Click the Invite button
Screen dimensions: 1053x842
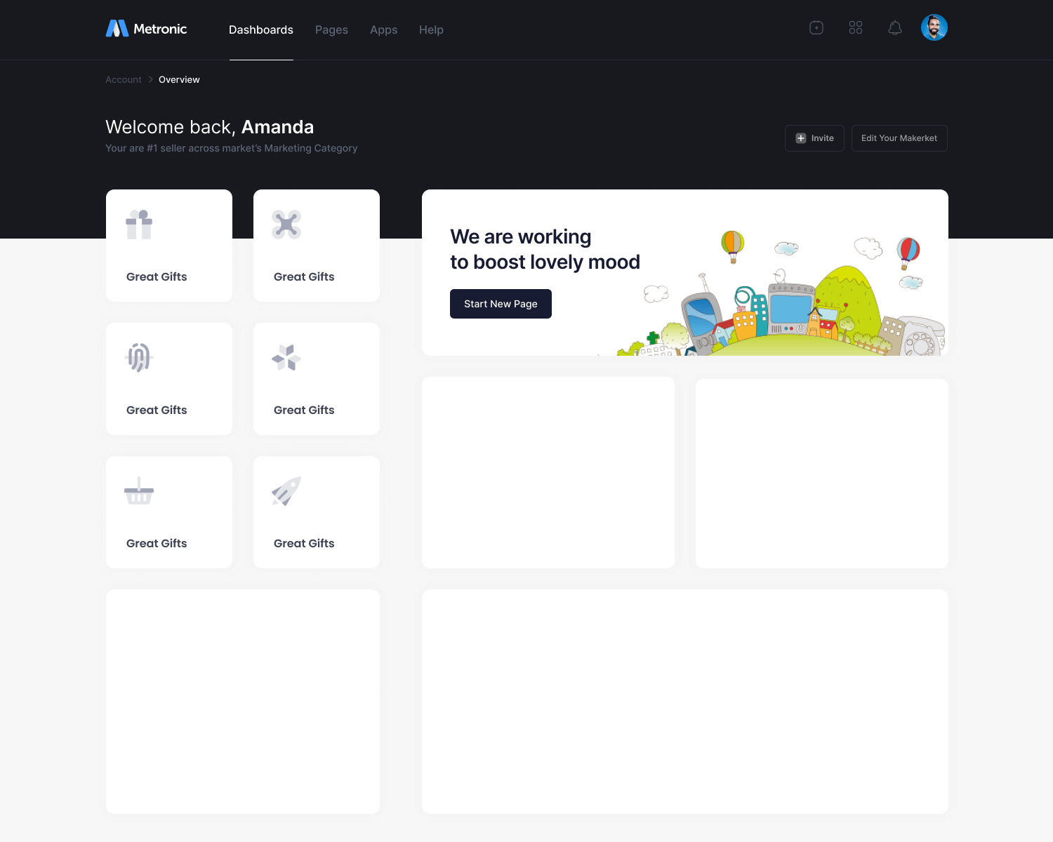(x=814, y=138)
